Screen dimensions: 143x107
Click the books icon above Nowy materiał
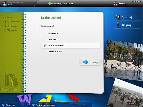(11, 80)
